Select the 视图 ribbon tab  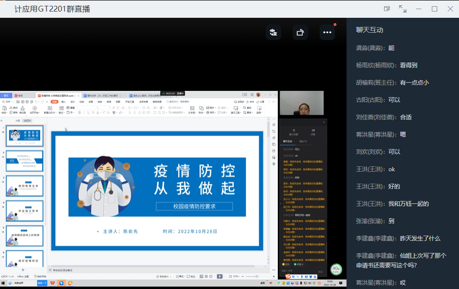(118, 102)
